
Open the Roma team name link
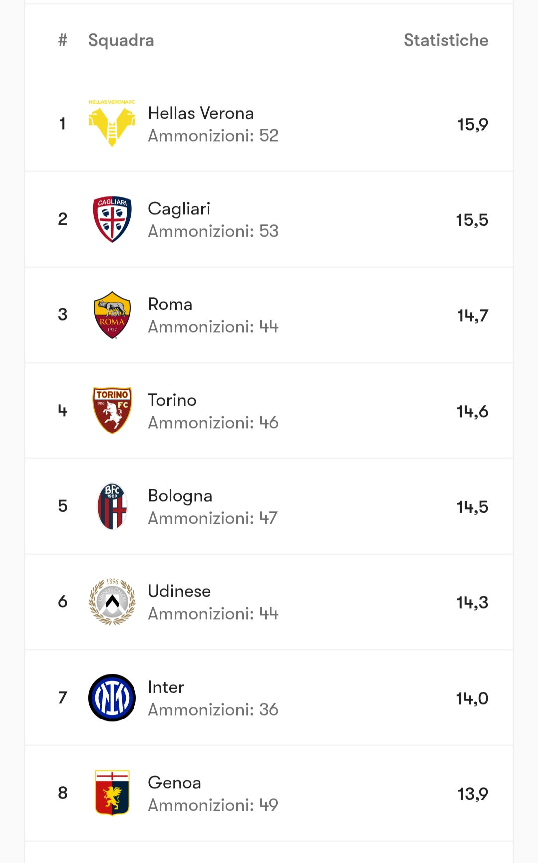(x=170, y=304)
